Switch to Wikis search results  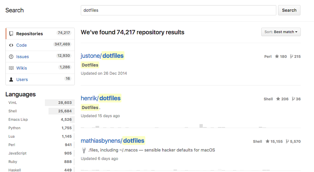pyautogui.click(x=40, y=68)
